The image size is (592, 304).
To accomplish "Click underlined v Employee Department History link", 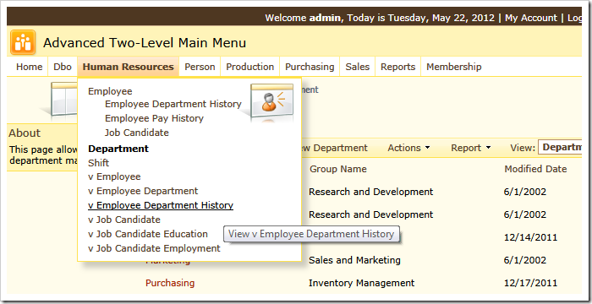I will pos(161,205).
